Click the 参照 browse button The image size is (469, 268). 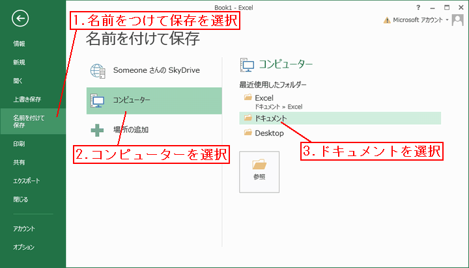coord(259,172)
